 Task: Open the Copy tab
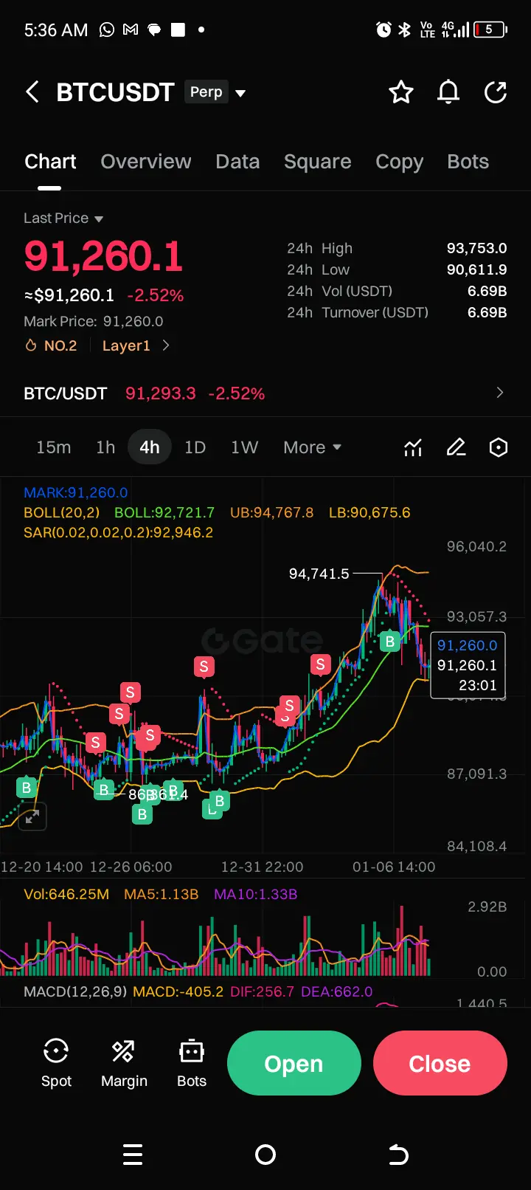pos(399,162)
